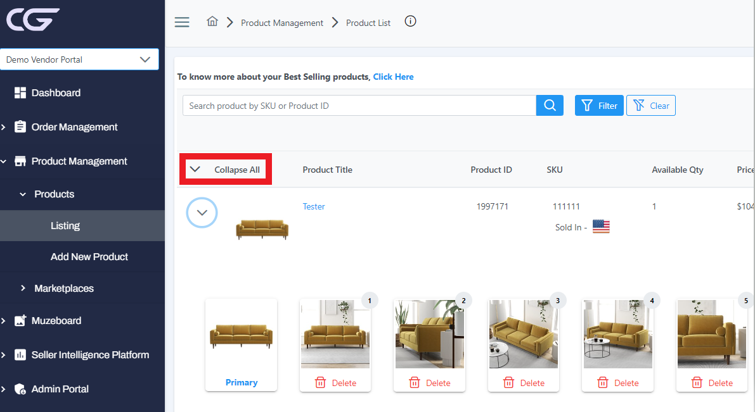Viewport: 755px width, 412px height.
Task: Click the SKU column header
Action: [554, 170]
